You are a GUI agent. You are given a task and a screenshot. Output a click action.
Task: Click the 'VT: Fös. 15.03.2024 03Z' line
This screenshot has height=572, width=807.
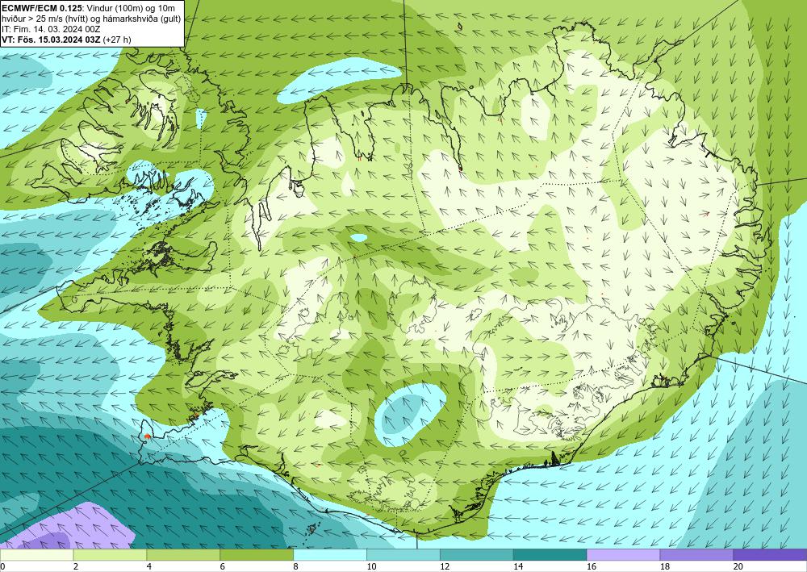[x=66, y=40]
